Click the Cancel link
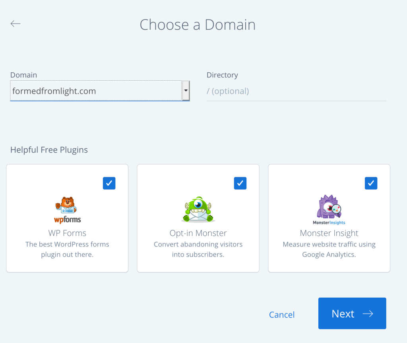The height and width of the screenshot is (343, 407). (x=282, y=314)
